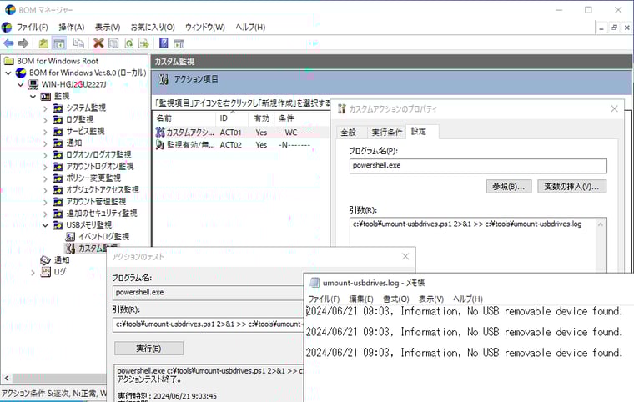Click the Back arrow toolbar icon
The width and height of the screenshot is (634, 402).
coord(8,43)
